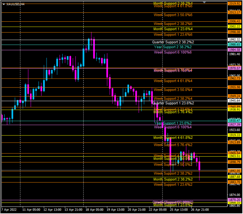Select the 'Year Support 2 38.2%2' label
This screenshot has height=214, width=243.
pyautogui.click(x=173, y=47)
